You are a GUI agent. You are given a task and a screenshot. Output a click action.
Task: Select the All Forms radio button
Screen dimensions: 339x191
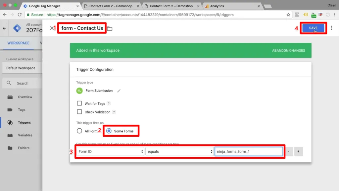pos(79,131)
